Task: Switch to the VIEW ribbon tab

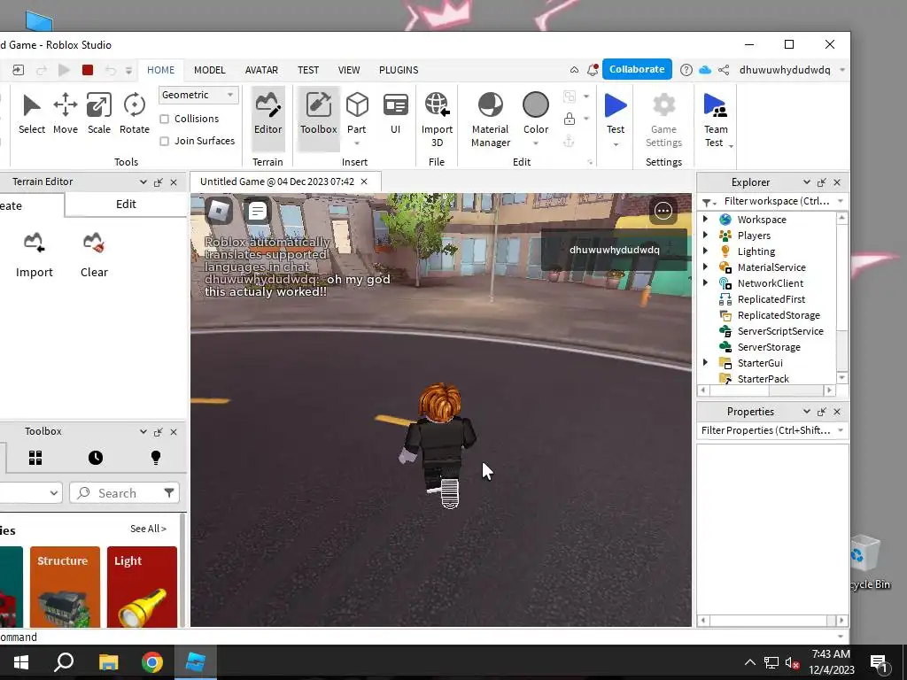Action: 349,70
